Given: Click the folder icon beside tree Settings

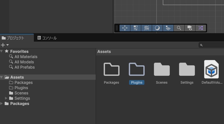Looking at the screenshot, I should coord(11,98).
